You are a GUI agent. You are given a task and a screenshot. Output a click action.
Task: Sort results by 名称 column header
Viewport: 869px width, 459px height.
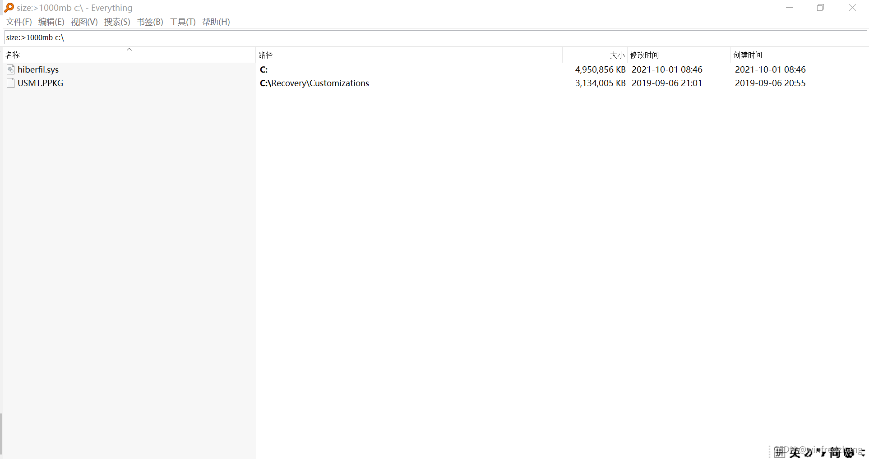[129, 55]
